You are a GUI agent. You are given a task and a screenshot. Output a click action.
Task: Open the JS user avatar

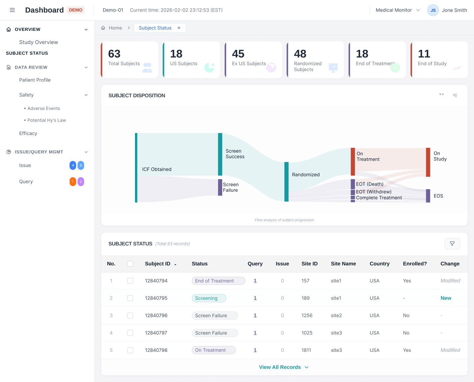[x=433, y=10]
